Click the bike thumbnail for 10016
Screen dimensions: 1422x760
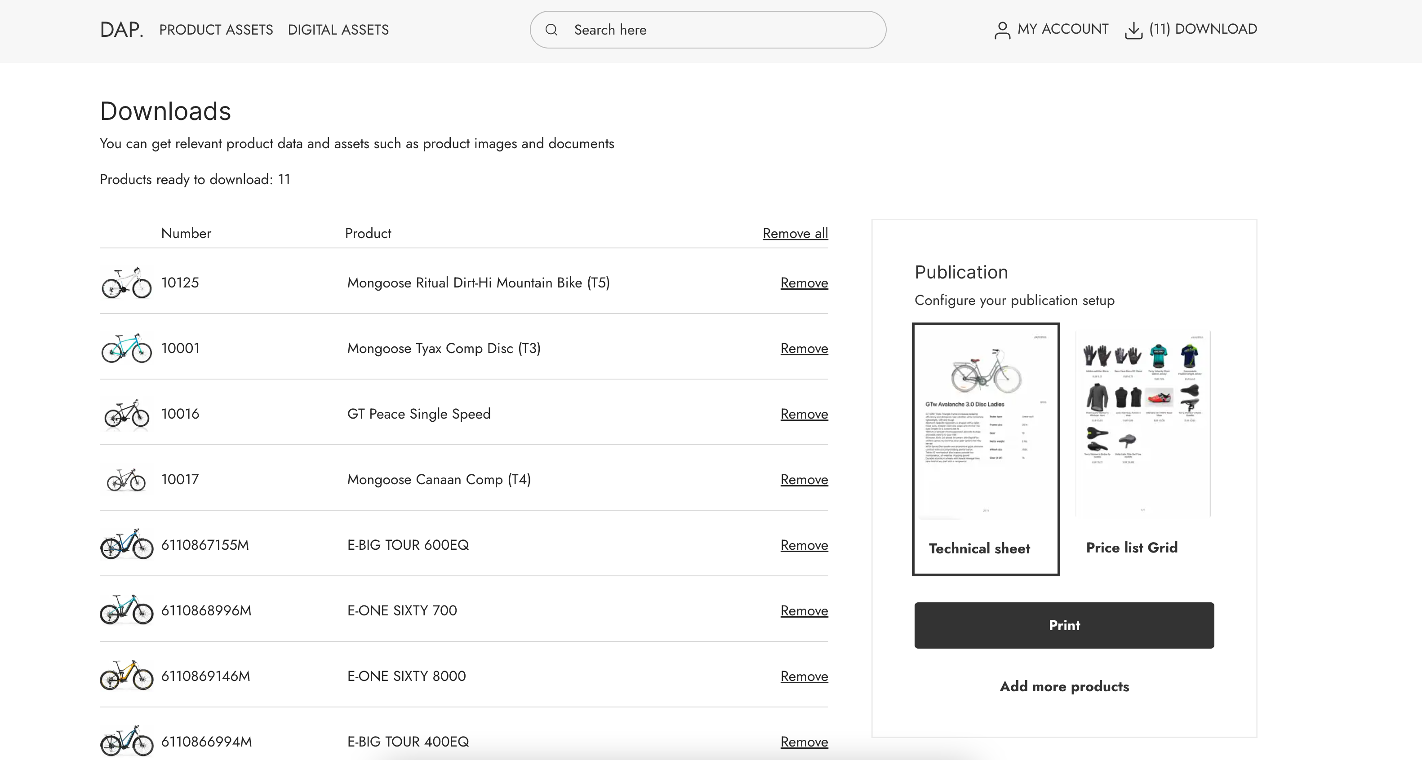126,414
